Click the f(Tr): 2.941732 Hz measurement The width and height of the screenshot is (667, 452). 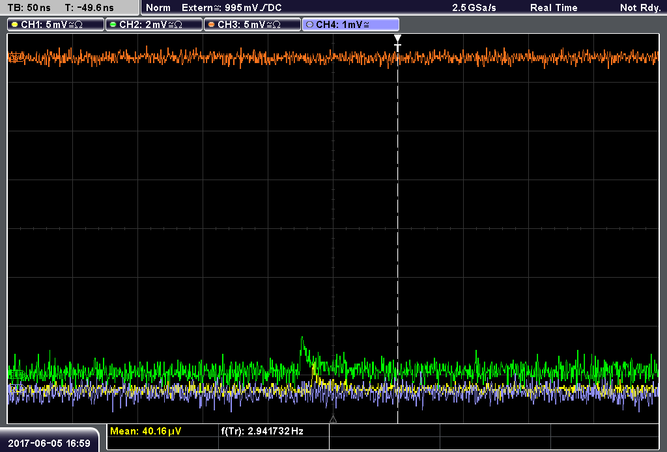click(262, 431)
